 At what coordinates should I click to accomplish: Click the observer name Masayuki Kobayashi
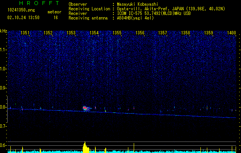tap(138, 4)
